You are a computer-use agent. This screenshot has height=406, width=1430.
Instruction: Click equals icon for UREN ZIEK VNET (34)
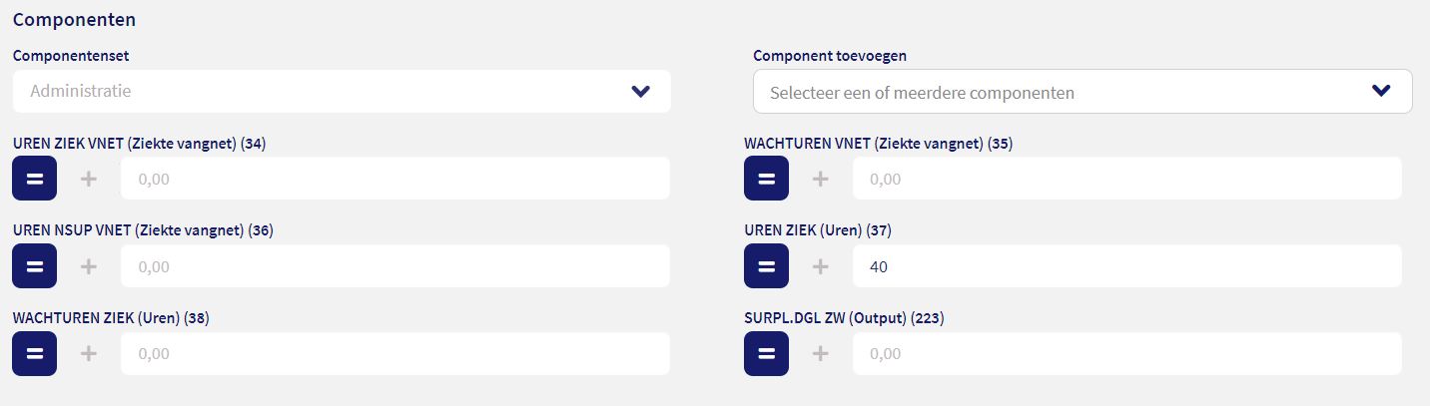pyautogui.click(x=34, y=179)
